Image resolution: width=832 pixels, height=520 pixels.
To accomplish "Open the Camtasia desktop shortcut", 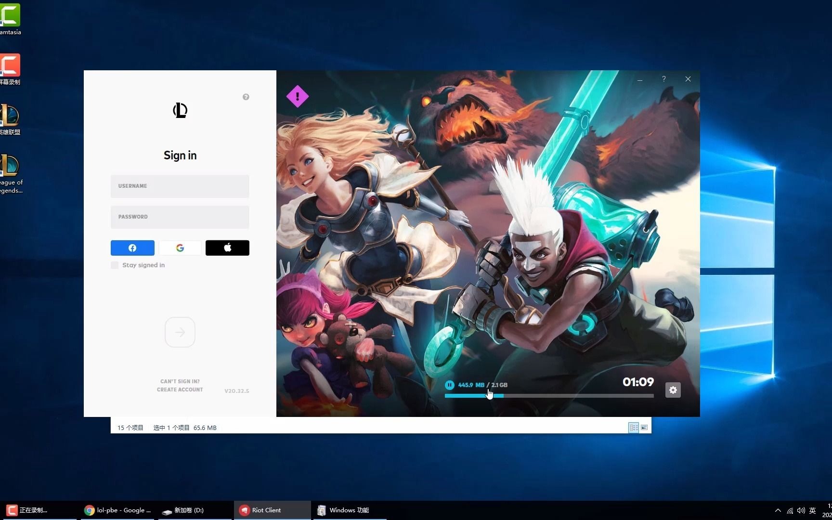I will pos(10,19).
